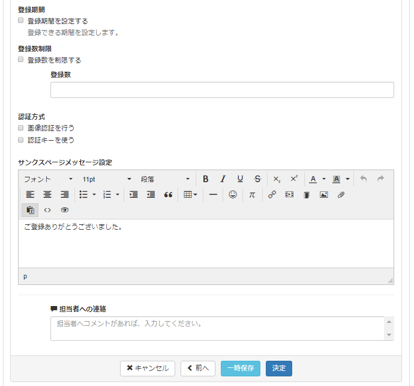414x386 pixels.
Task: Insert an image into the message
Action: [324, 195]
